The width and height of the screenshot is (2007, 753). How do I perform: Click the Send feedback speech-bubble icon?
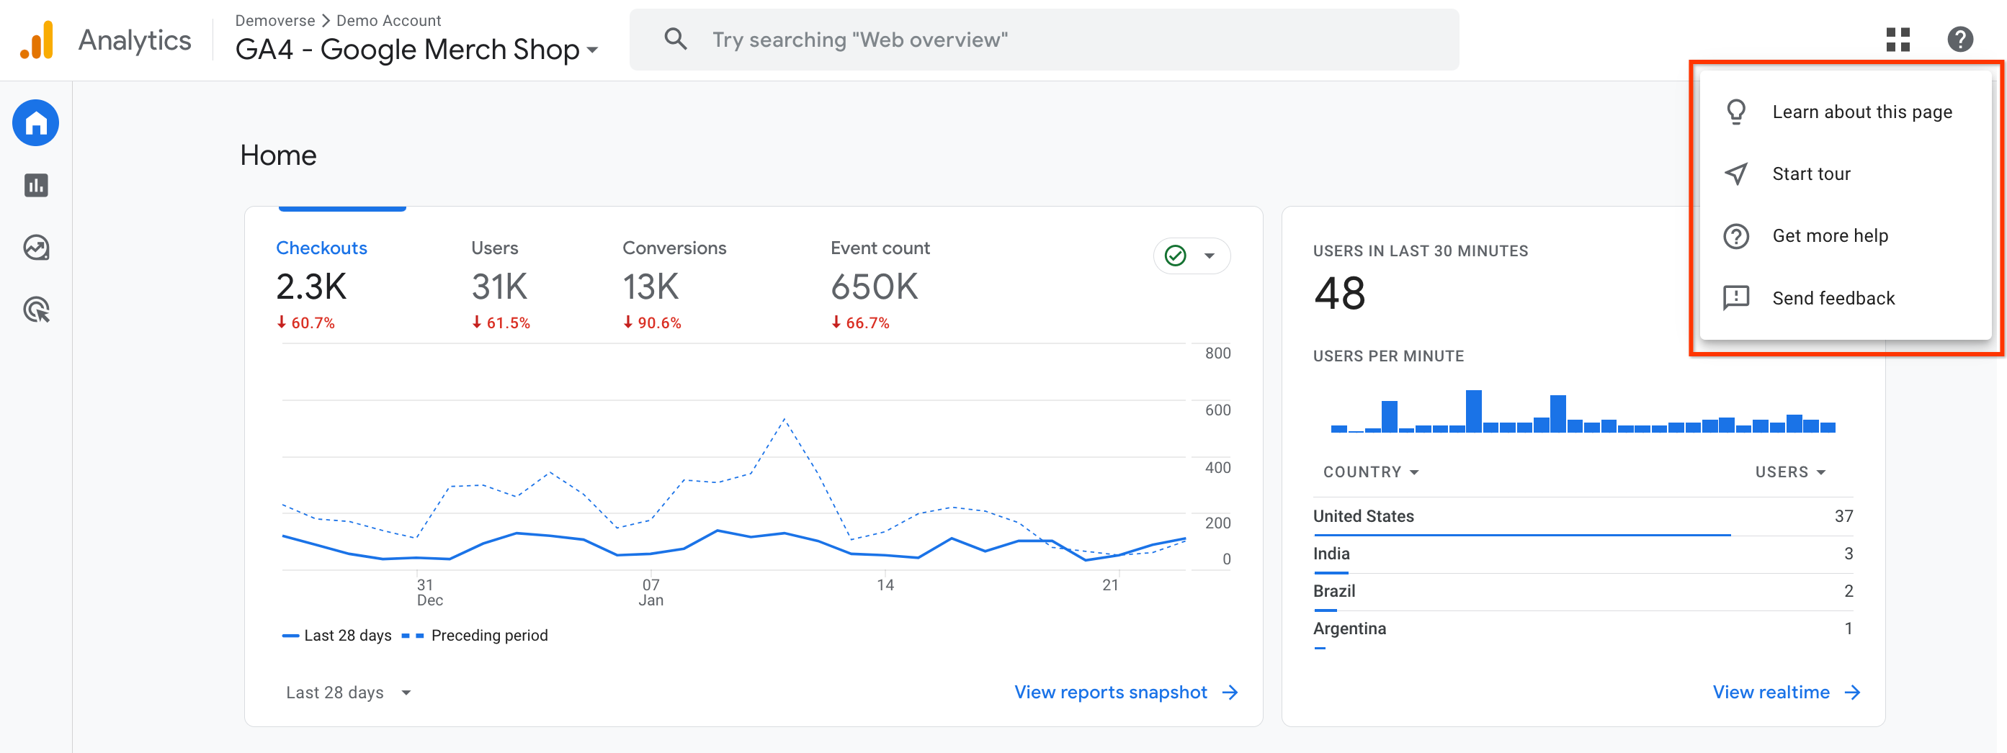pos(1736,297)
